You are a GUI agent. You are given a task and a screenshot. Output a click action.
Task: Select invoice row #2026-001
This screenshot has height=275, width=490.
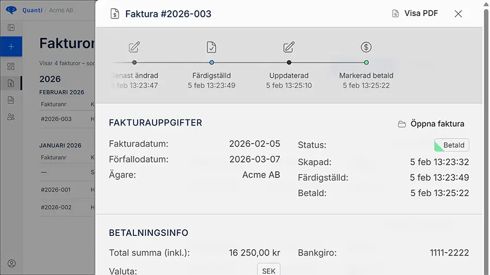[67, 190]
